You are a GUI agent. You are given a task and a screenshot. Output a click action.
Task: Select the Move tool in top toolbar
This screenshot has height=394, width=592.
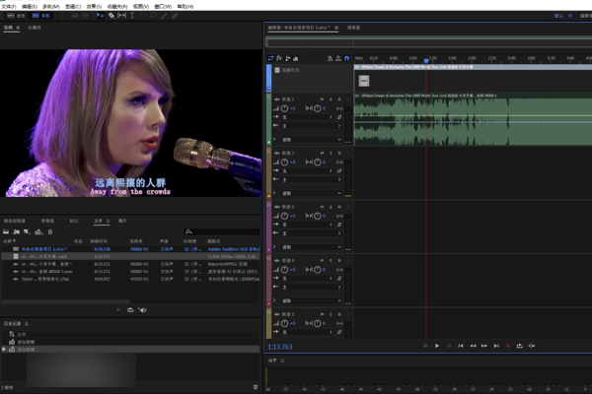coord(100,16)
